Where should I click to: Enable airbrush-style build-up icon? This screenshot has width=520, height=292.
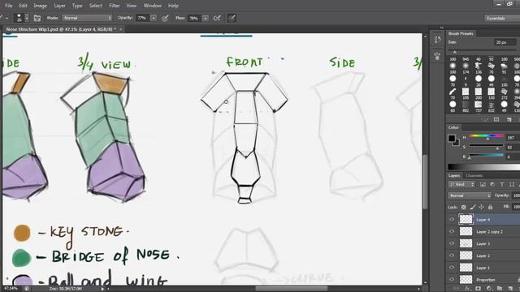click(217, 18)
